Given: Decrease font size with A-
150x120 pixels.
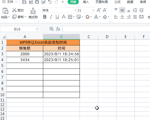Looking at the screenshot, I should click(x=105, y=10).
